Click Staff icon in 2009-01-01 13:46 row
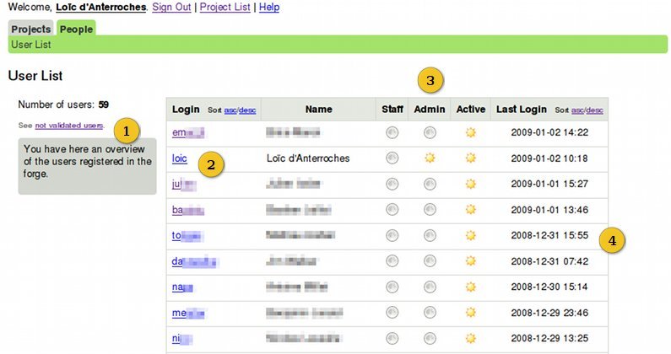Viewport: 671px width, 354px height. (392, 210)
